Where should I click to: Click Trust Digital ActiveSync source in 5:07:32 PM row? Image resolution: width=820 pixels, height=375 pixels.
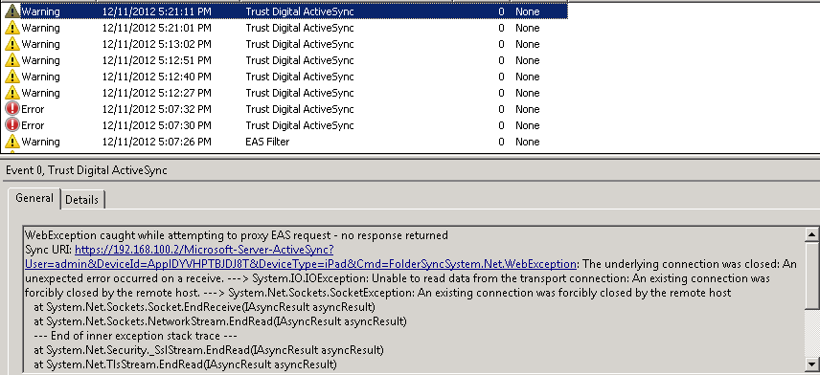click(300, 109)
